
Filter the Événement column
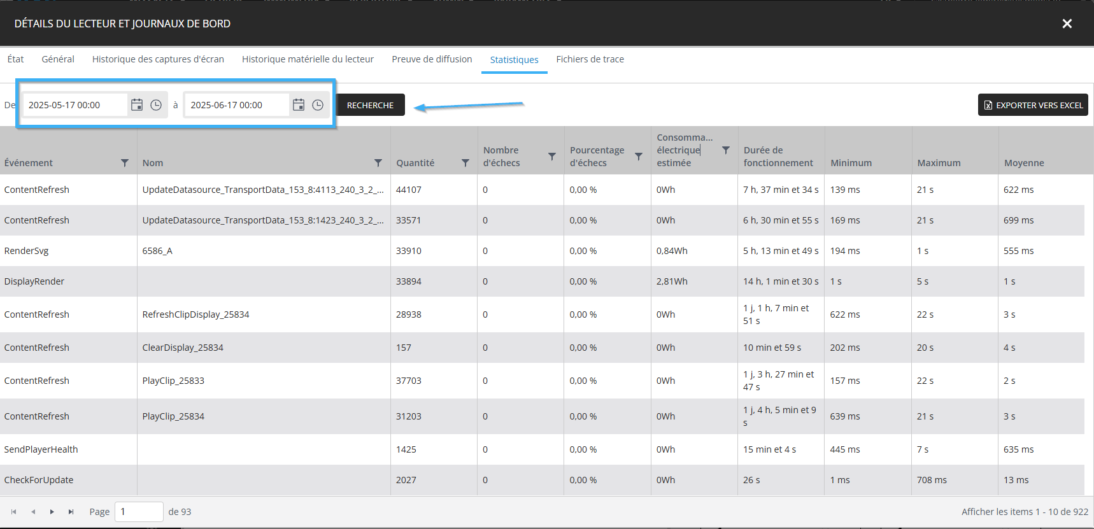tap(125, 163)
